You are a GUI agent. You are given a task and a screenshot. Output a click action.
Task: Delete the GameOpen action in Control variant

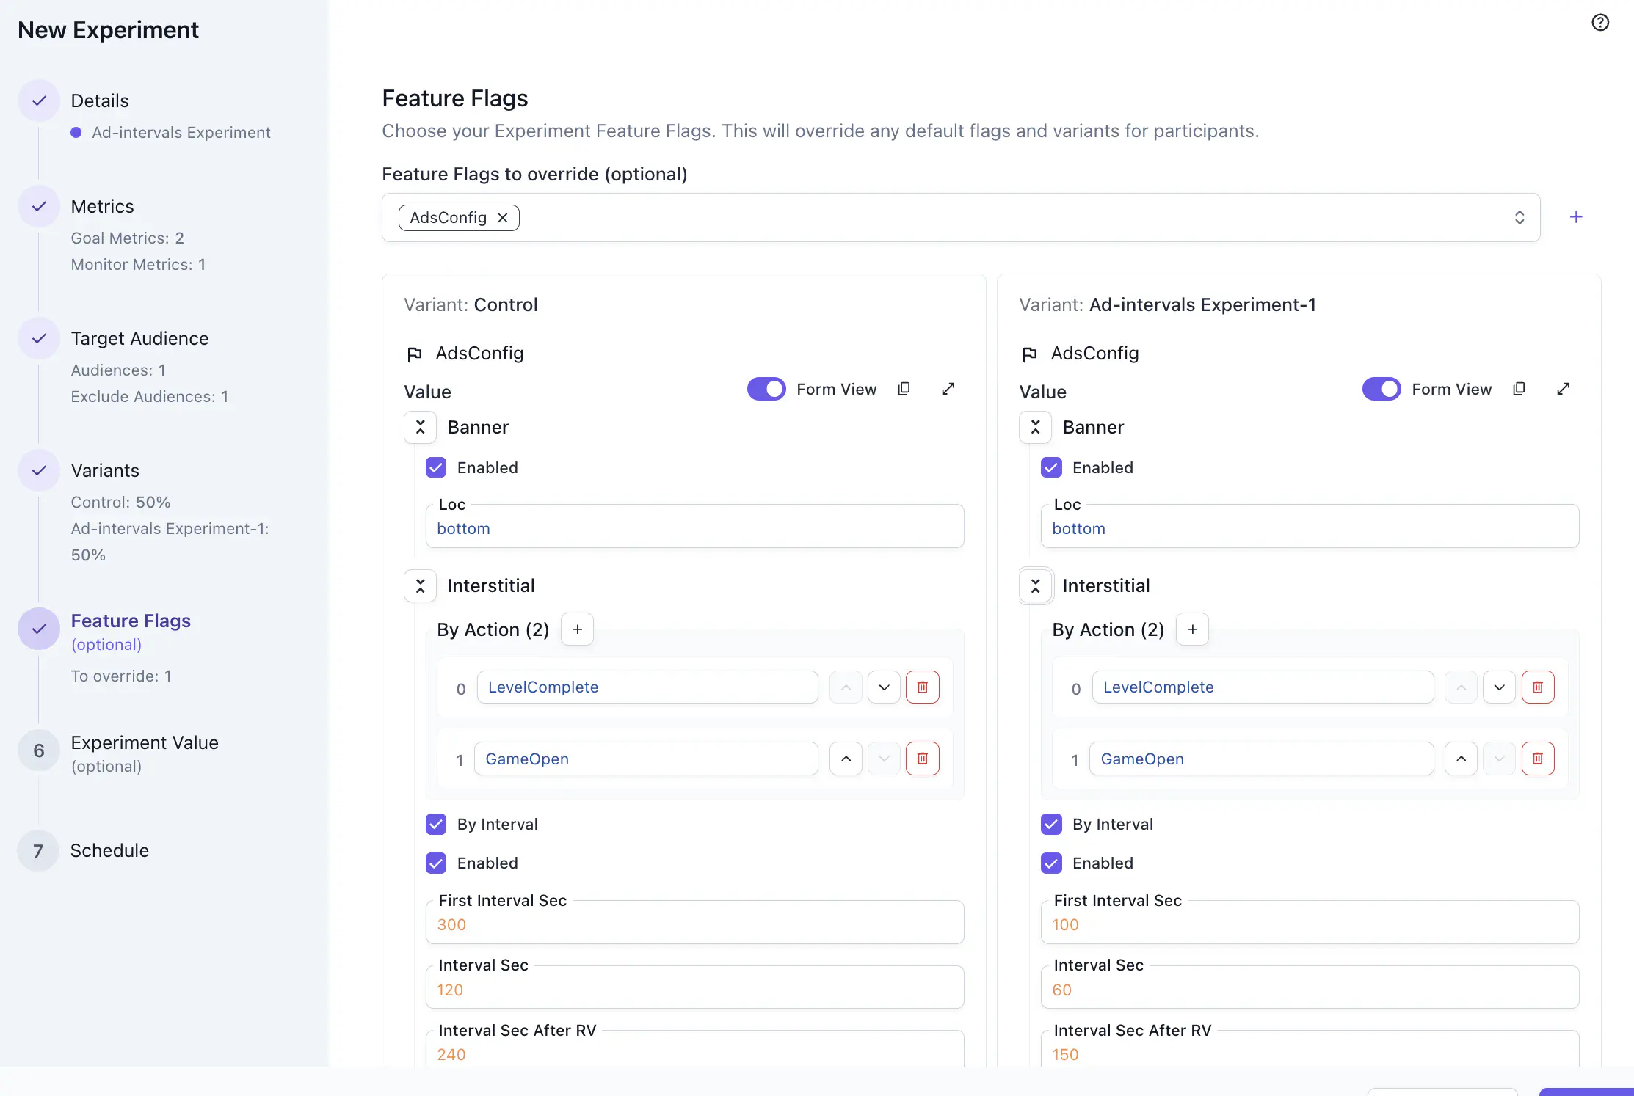[923, 759]
